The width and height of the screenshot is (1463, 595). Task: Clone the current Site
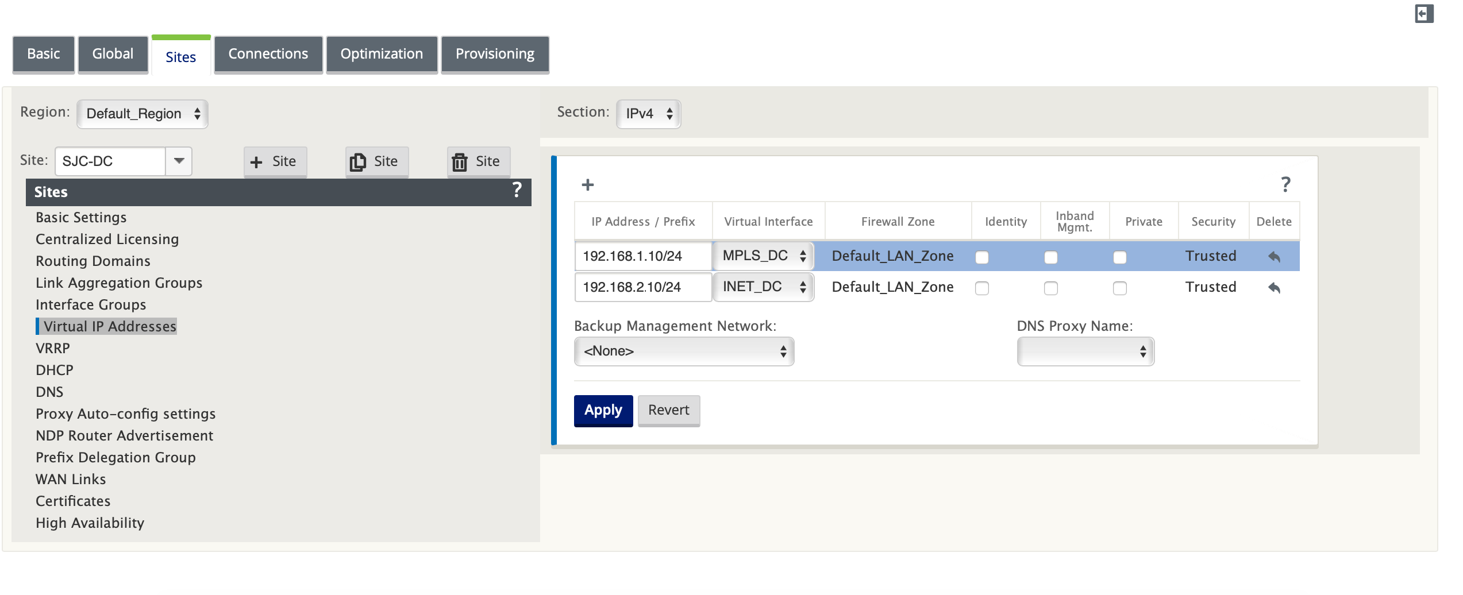coord(377,162)
